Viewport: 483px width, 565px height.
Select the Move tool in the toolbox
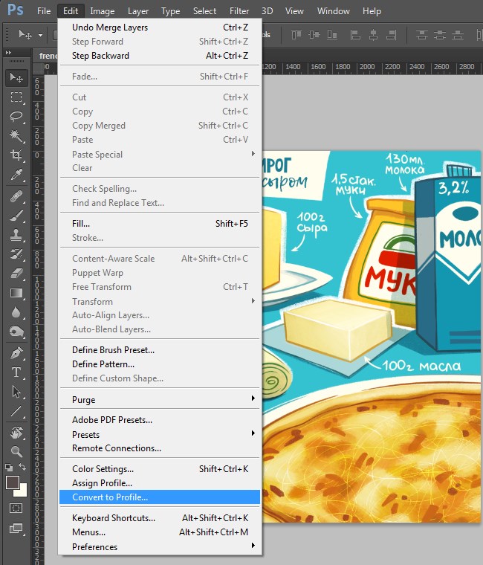pyautogui.click(x=16, y=77)
